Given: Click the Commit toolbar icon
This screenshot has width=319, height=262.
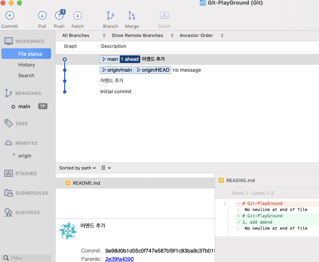Looking at the screenshot, I should tap(10, 16).
